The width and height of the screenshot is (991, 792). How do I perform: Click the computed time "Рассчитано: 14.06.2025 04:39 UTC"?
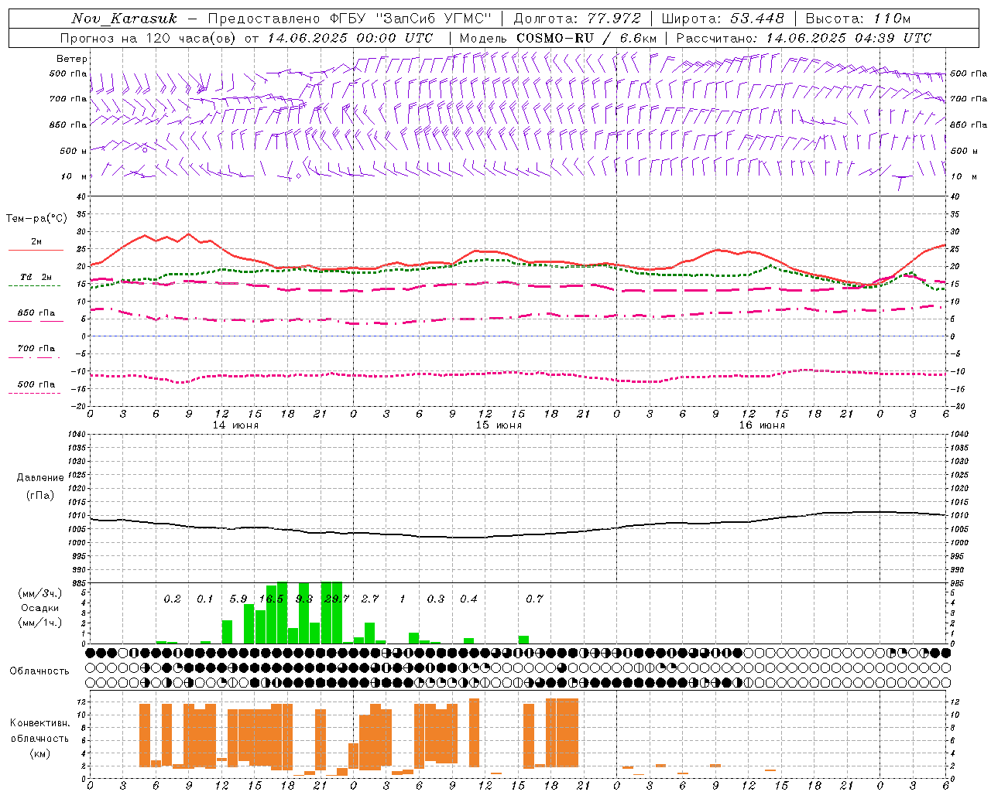pyautogui.click(x=804, y=38)
